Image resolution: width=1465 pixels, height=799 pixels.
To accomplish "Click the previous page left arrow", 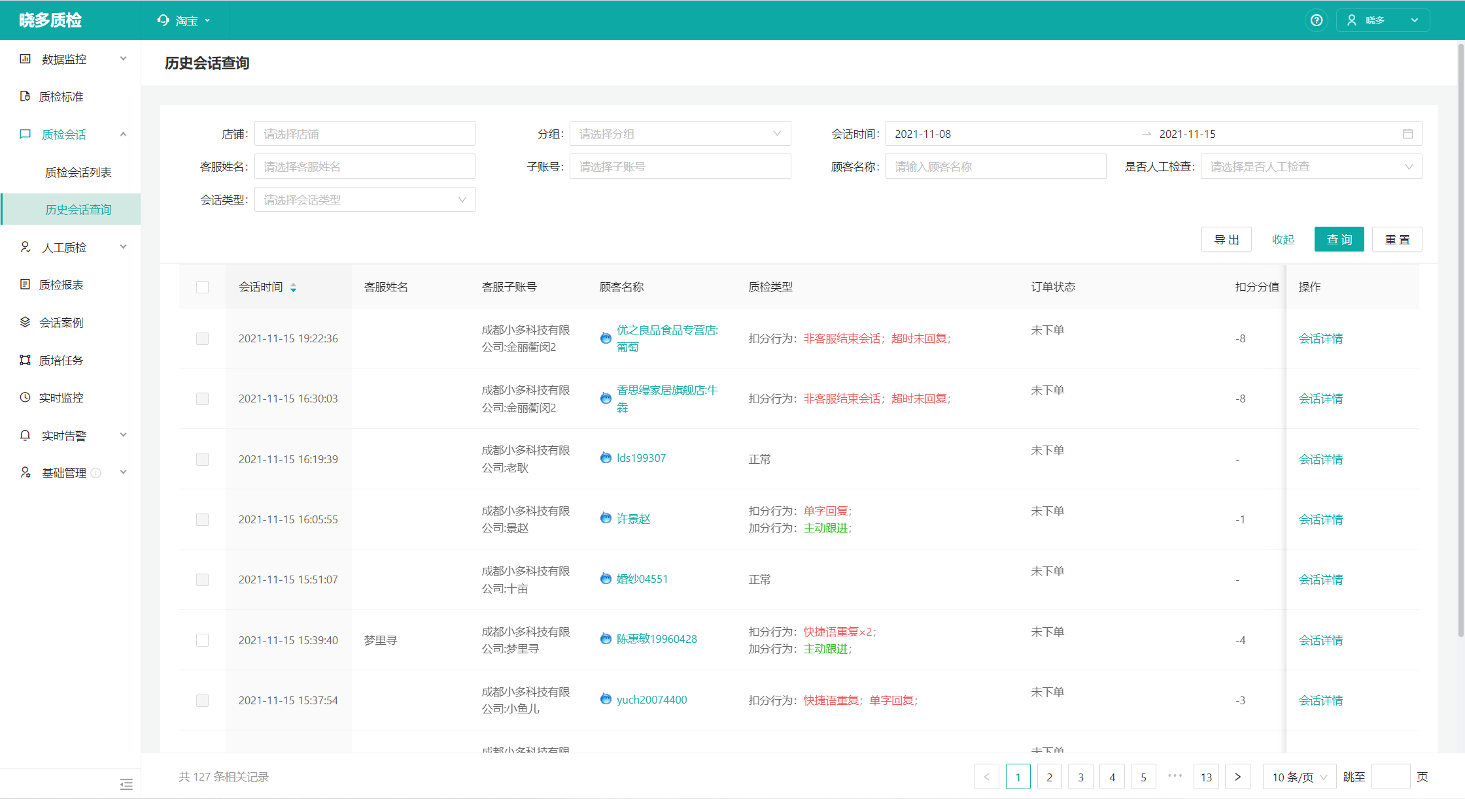I will pos(987,777).
